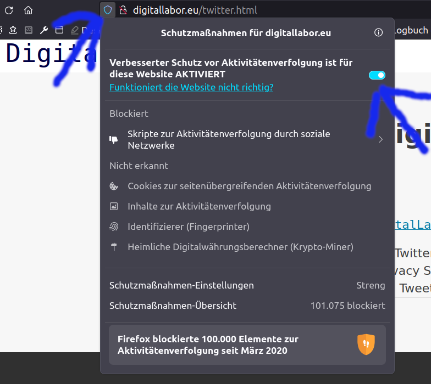The height and width of the screenshot is (384, 431).
Task: Click the 'Streng' setting value
Action: [x=371, y=285]
